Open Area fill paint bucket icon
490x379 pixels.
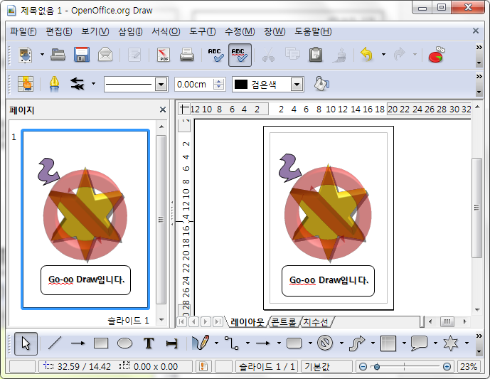point(321,84)
